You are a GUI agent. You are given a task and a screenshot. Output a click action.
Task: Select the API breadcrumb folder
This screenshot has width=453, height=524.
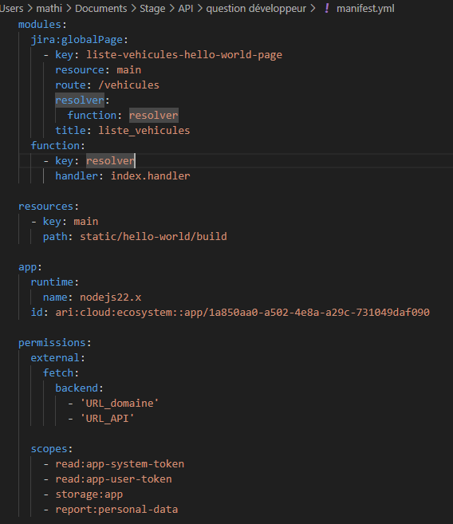(x=185, y=8)
